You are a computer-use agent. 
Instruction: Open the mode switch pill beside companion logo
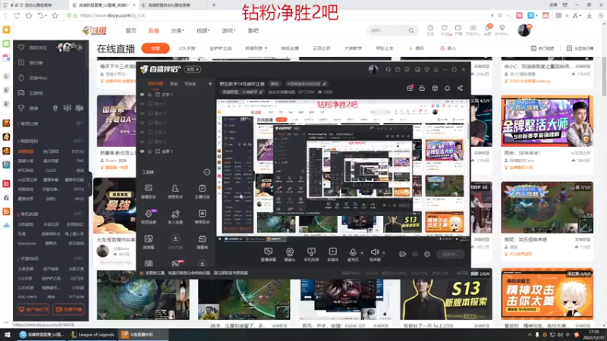pyautogui.click(x=193, y=69)
